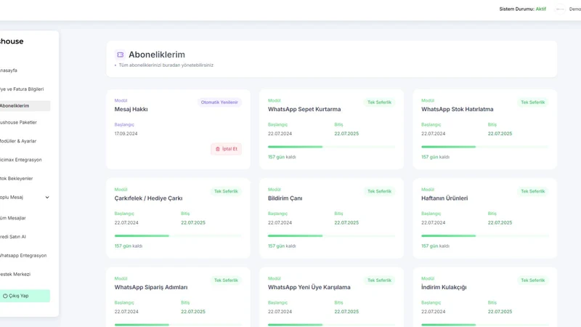This screenshot has height=327, width=581.
Task: Open Üye ve Fatura Bilgileri menu item
Action: (22, 89)
